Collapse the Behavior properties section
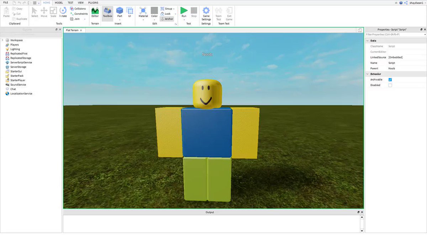 click(x=368, y=74)
